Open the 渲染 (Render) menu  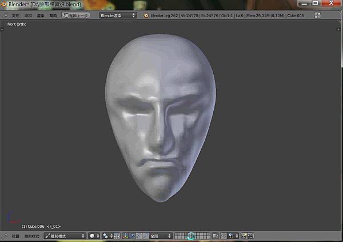tap(41, 15)
